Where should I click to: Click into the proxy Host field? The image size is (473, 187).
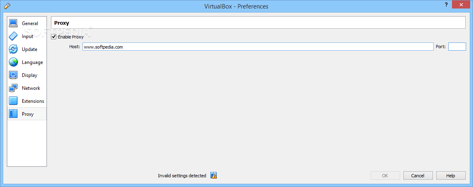point(258,47)
